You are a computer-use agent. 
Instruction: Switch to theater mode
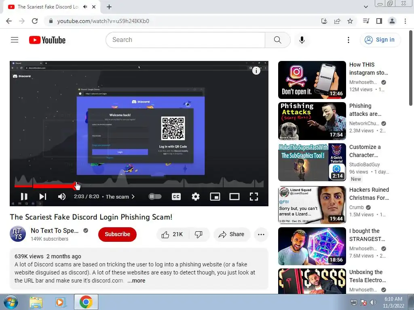point(234,197)
